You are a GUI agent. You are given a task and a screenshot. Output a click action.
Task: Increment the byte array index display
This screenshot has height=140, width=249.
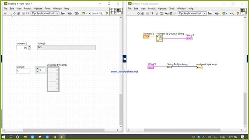[37, 69]
